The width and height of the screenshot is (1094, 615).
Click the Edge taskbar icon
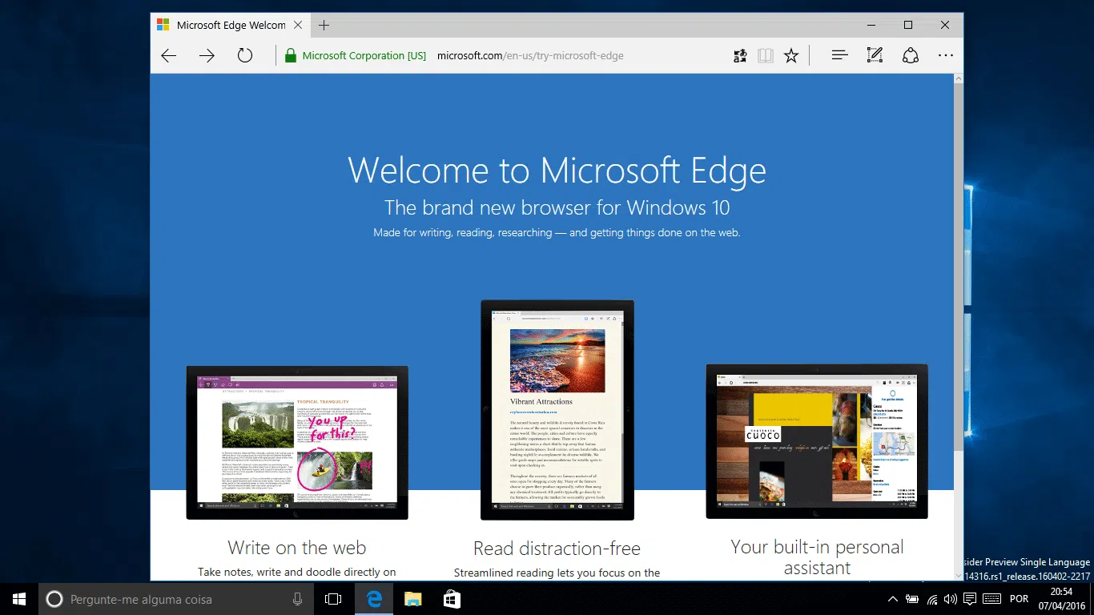(374, 599)
